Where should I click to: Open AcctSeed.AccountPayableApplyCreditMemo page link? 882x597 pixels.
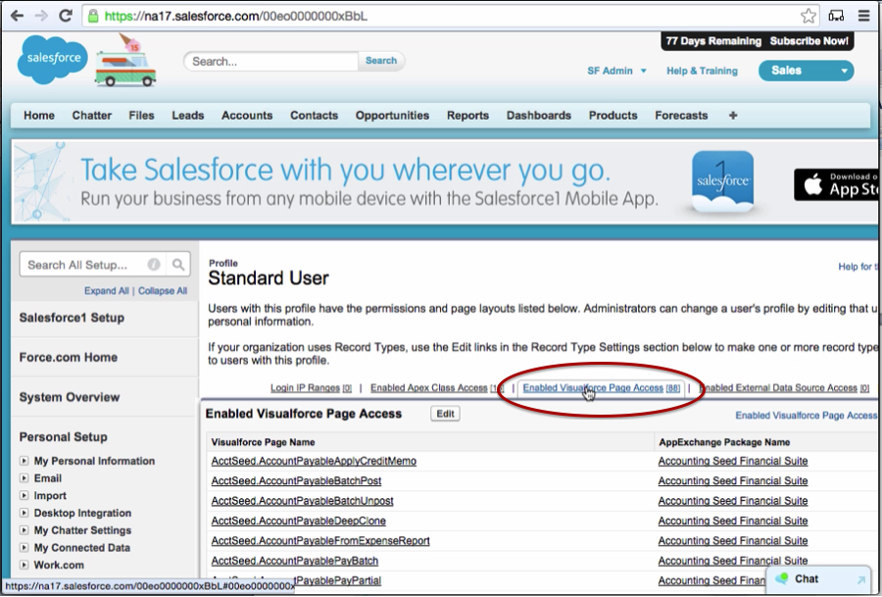314,462
